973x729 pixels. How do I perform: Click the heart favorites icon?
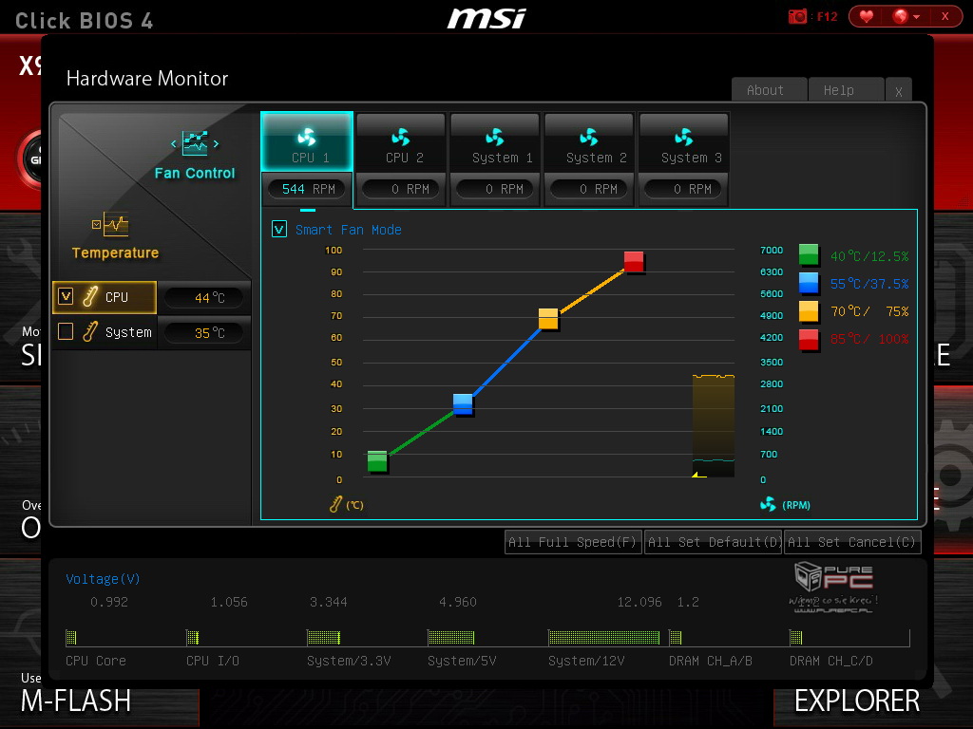pos(867,16)
